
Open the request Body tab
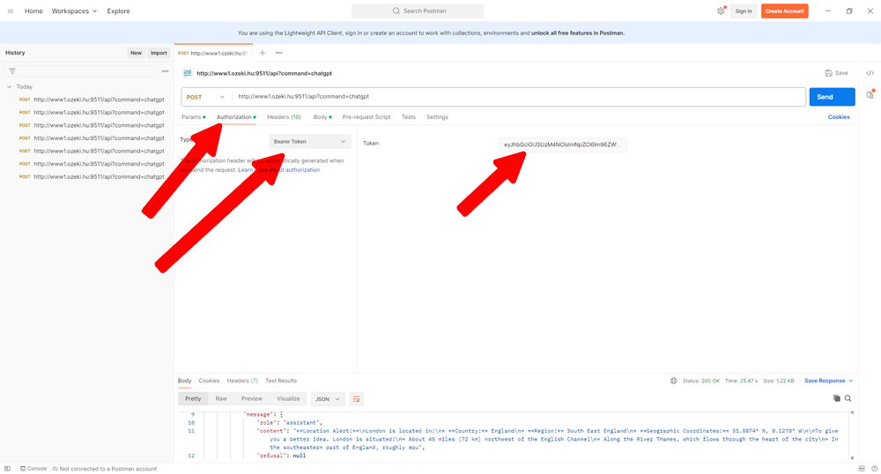tap(322, 117)
